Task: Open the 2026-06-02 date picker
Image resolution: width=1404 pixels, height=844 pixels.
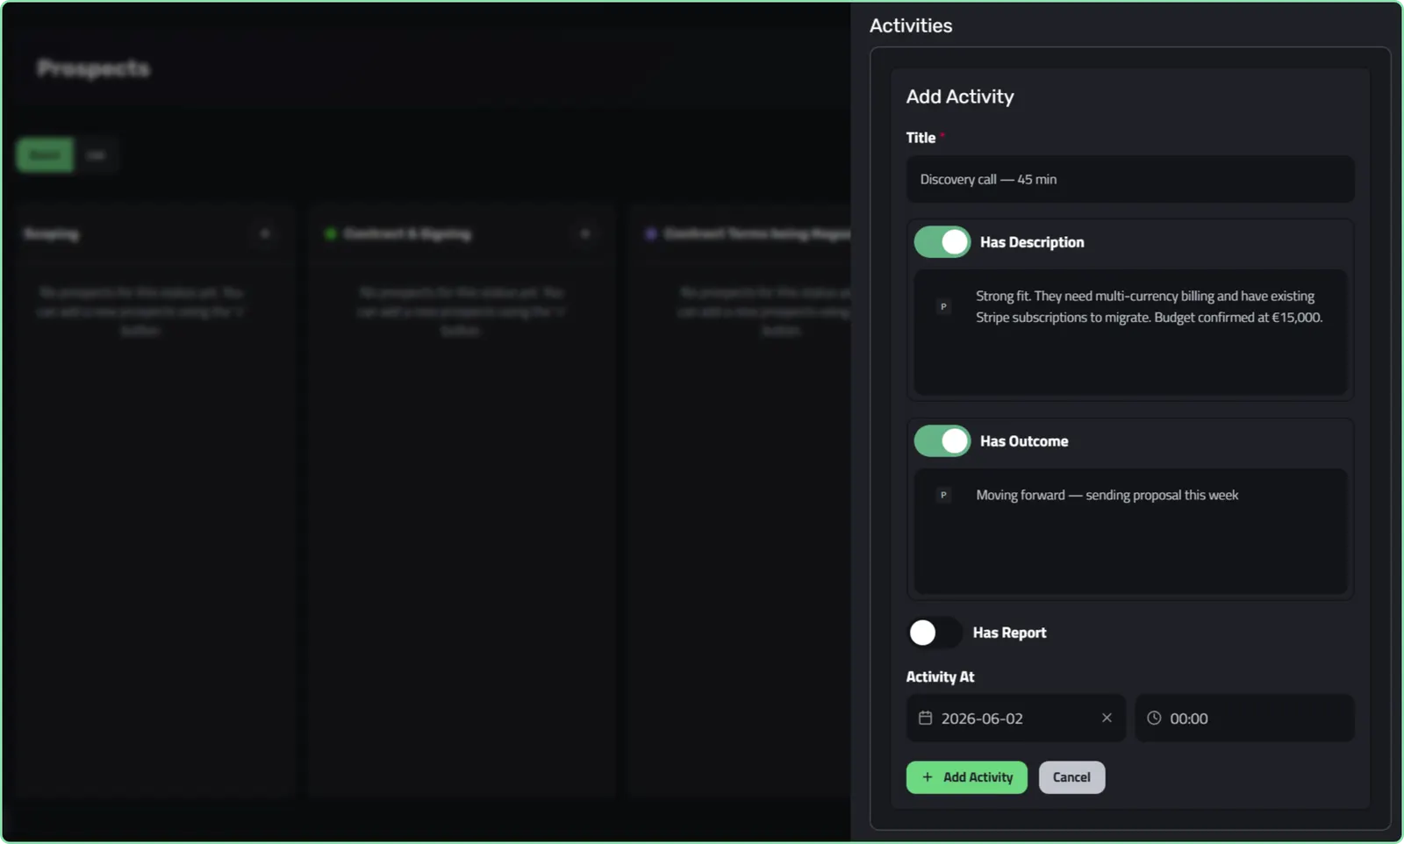Action: (1015, 718)
